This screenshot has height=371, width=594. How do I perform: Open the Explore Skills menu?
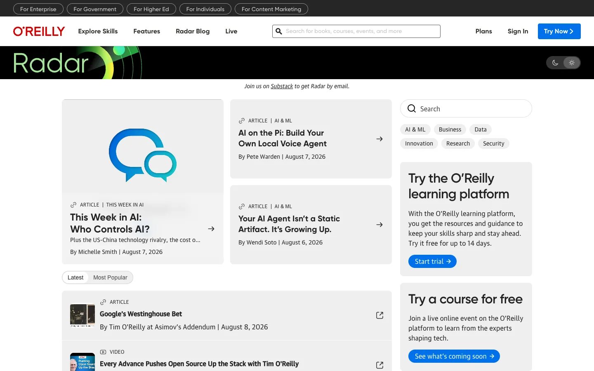coord(98,31)
